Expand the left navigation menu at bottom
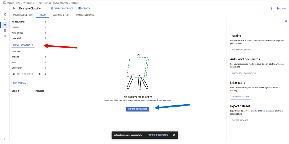 [x=5, y=139]
